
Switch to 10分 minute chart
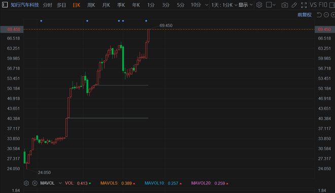click(x=196, y=5)
